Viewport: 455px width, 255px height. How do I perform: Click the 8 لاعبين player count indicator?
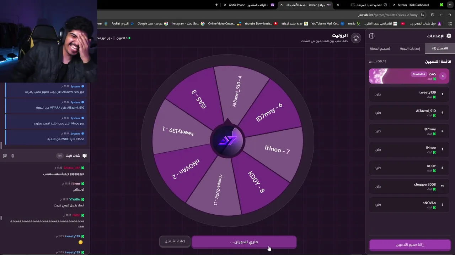(x=123, y=38)
